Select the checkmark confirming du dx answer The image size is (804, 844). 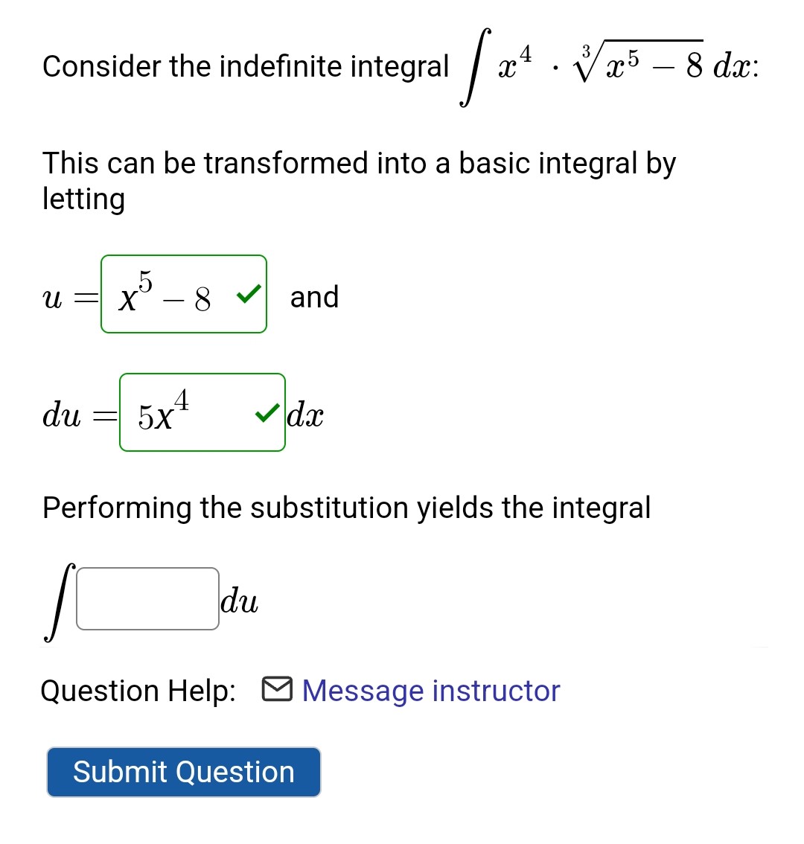267,413
